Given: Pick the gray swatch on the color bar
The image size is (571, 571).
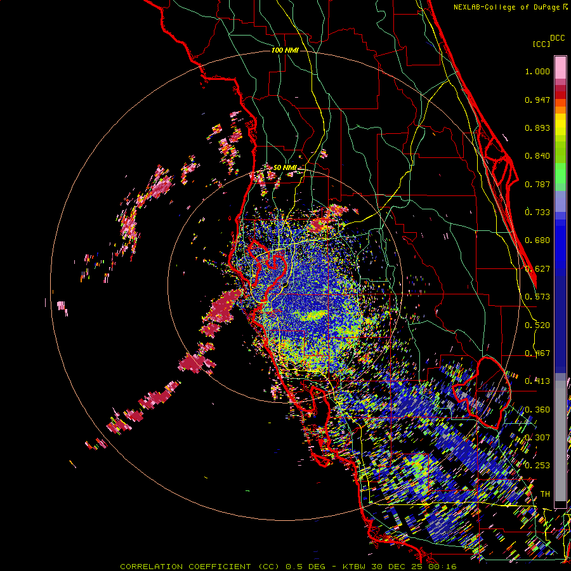Looking at the screenshot, I should 560,441.
